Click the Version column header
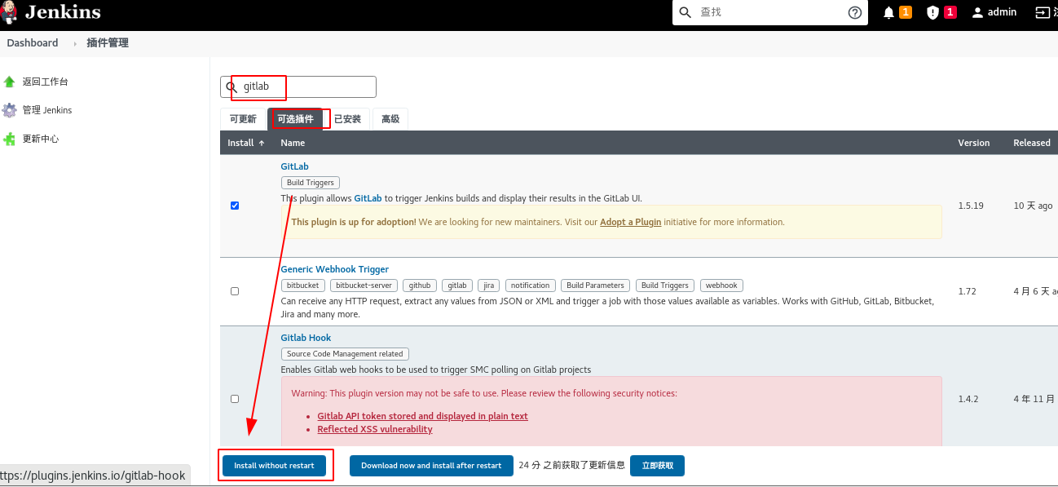The height and width of the screenshot is (487, 1058). point(973,143)
